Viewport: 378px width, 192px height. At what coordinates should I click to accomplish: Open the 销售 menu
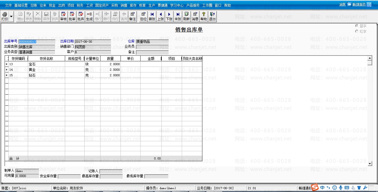(124, 5)
